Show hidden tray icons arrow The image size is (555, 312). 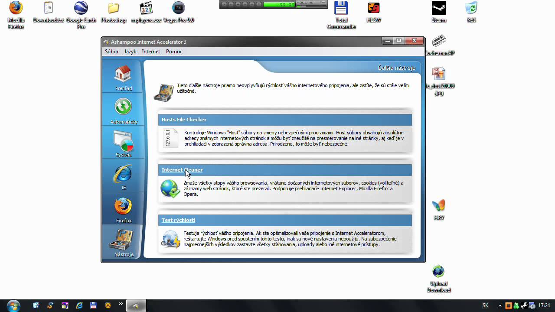coord(500,305)
